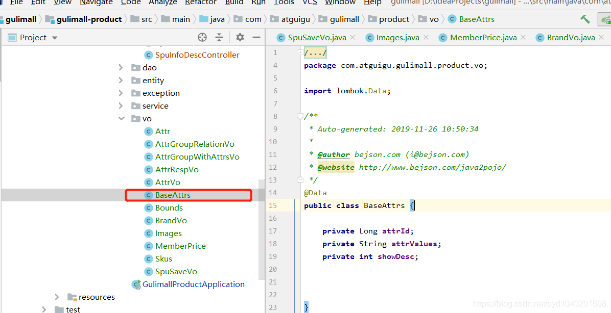Screen dimensions: 611x313
Task: Fold the Javadoc comment at line 8
Action: click(x=300, y=116)
